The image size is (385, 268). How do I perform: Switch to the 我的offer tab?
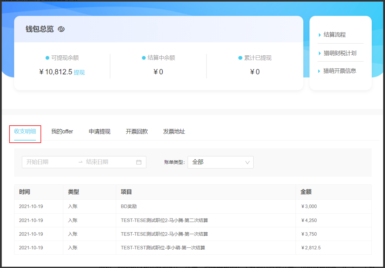[x=62, y=131]
